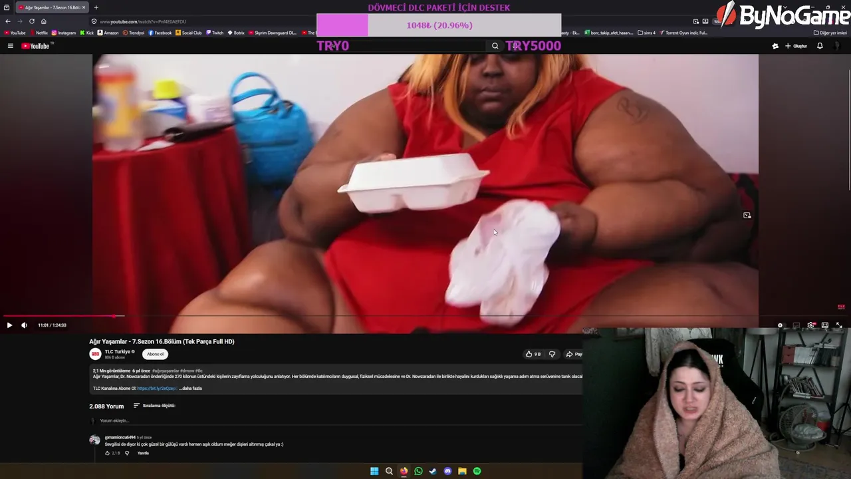Open the Twitch bookmark

tap(215, 33)
